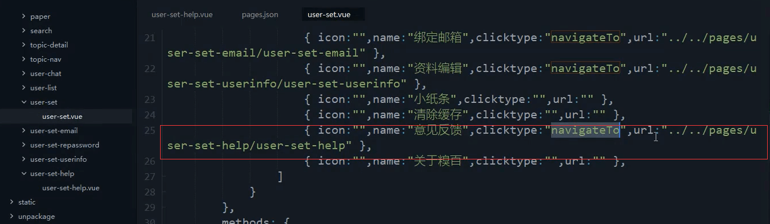Click the string "关于糗百" in code
770x224 pixels.
tap(438, 162)
